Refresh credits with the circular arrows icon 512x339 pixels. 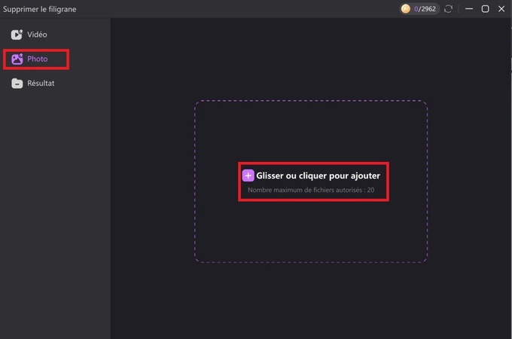[448, 9]
